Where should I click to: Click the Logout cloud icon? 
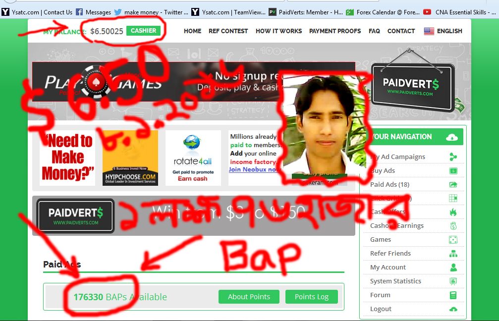tap(453, 309)
